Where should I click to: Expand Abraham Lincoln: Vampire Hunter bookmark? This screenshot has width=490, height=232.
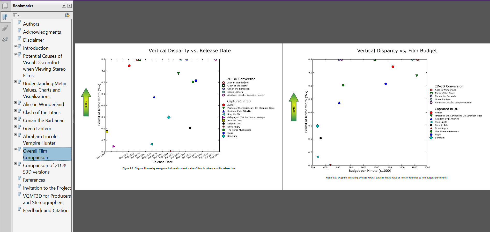click(15, 135)
